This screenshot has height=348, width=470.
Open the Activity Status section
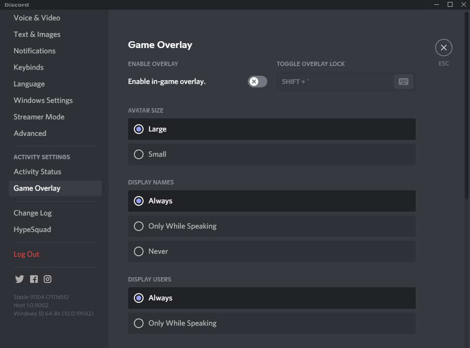click(37, 172)
